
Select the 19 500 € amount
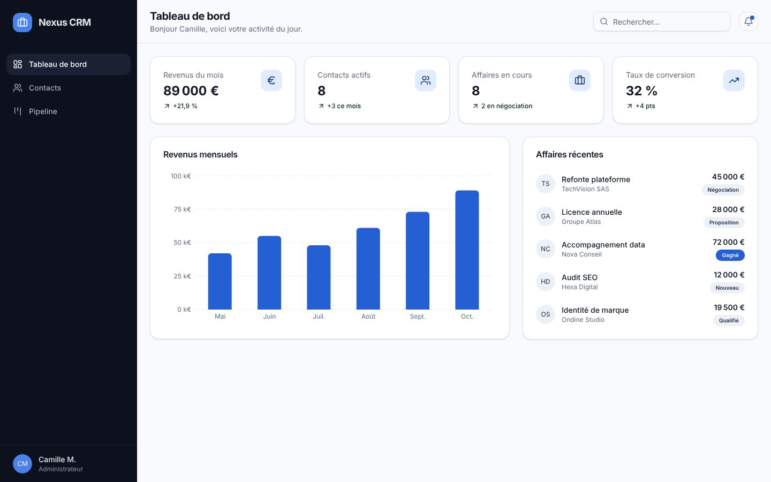click(729, 307)
